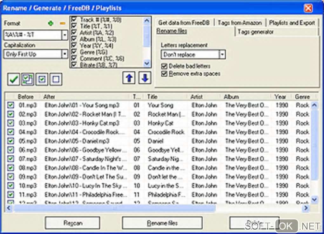The width and height of the screenshot is (324, 234).
Task: Toggle the Genre field checkbox
Action: click(x=74, y=52)
